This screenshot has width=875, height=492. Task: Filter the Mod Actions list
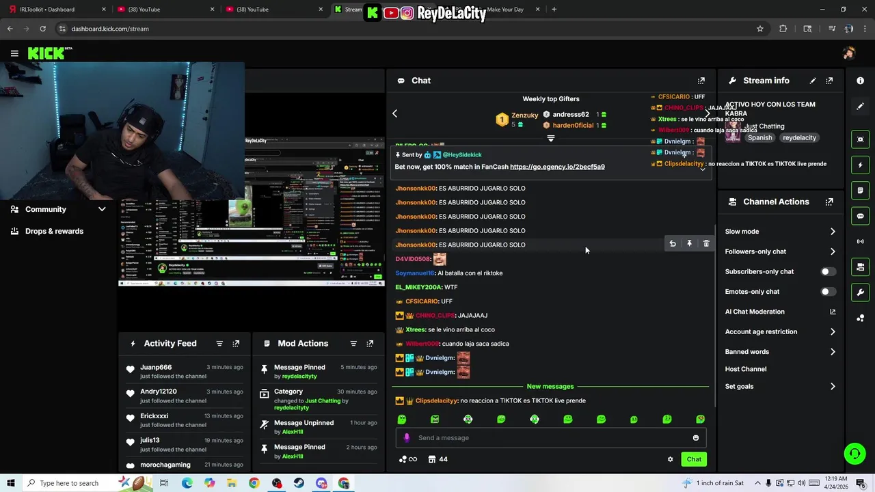point(353,344)
